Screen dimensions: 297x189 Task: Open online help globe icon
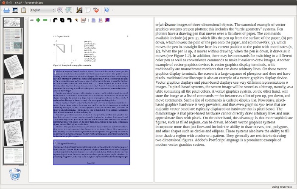pyautogui.click(x=106, y=10)
